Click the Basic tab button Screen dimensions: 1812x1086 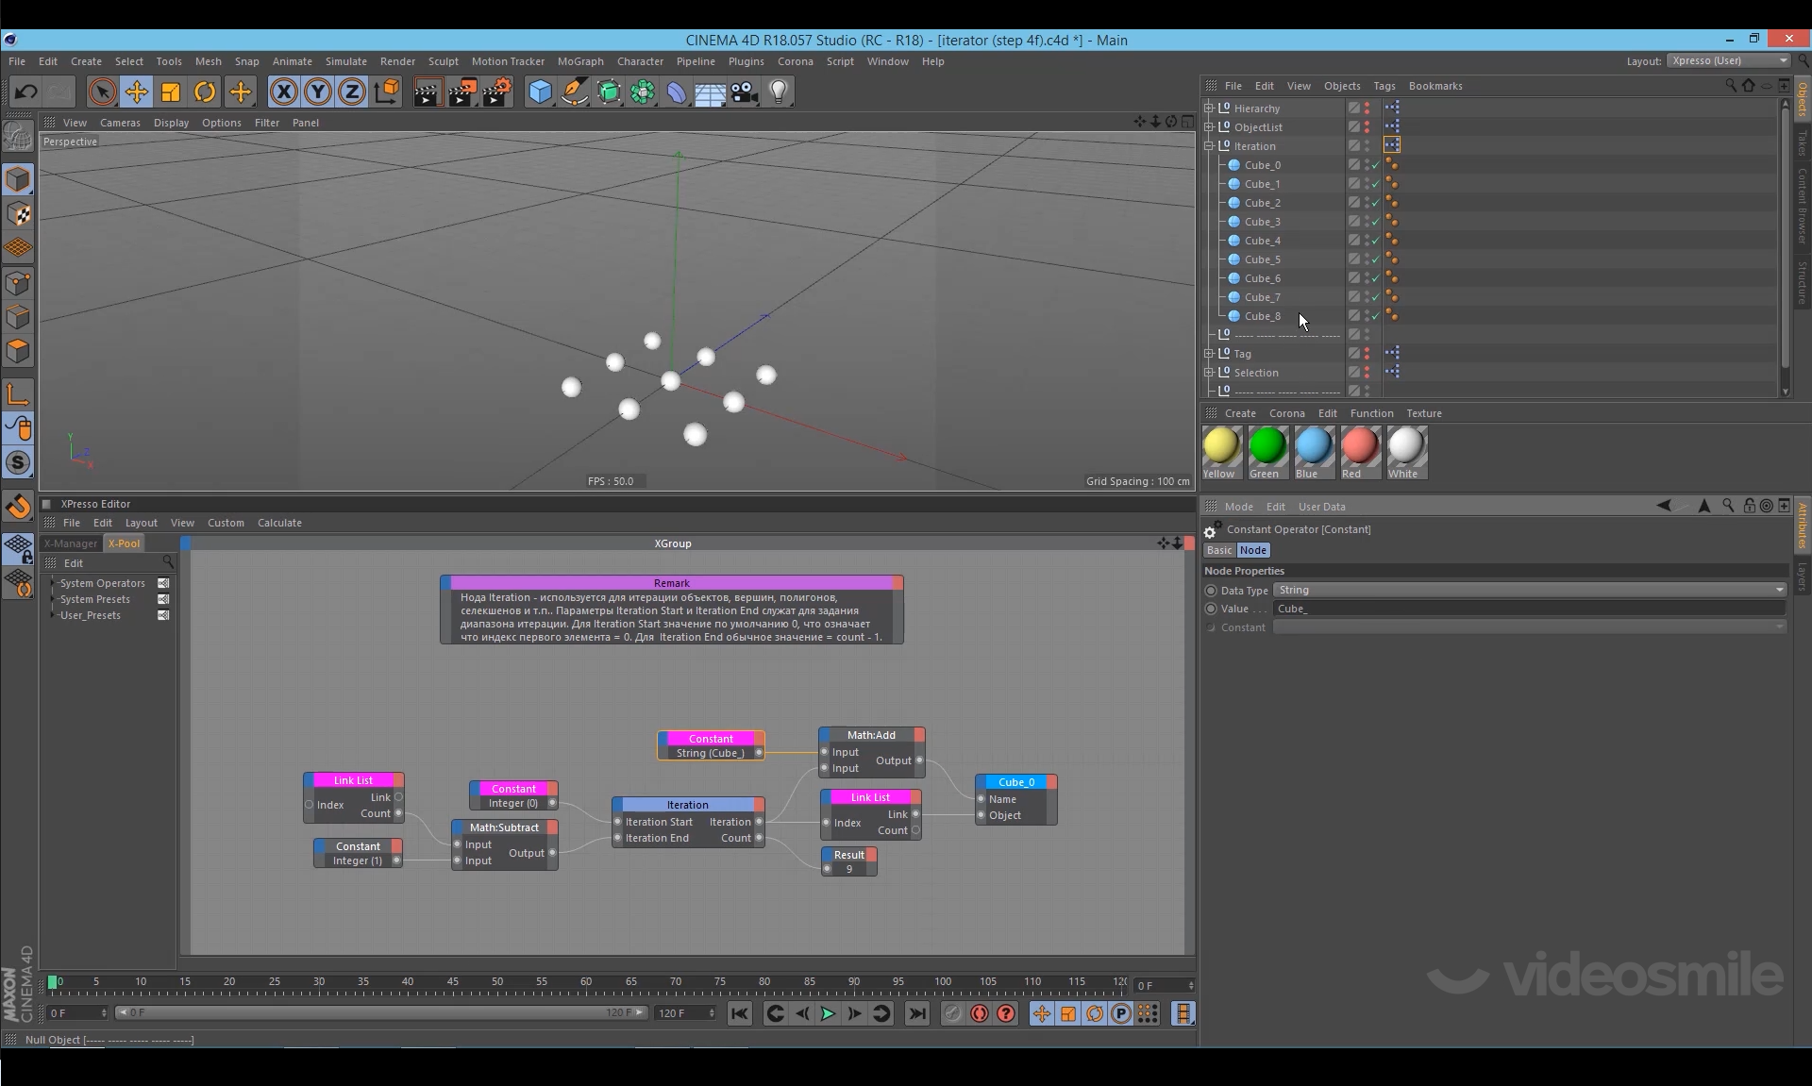[x=1218, y=550]
